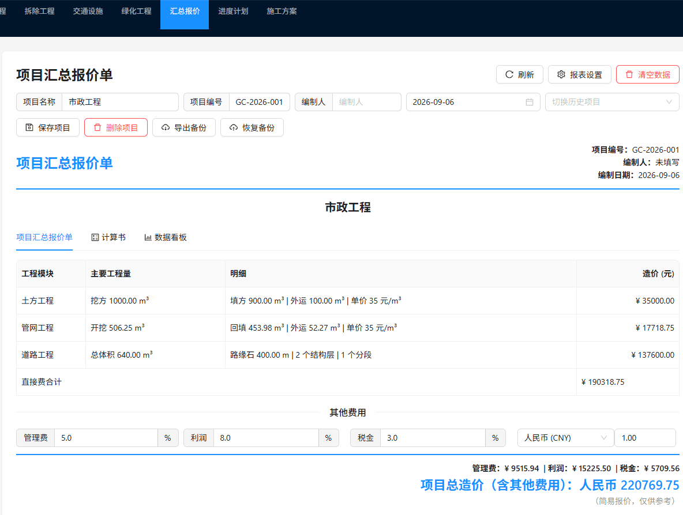The height and width of the screenshot is (515, 683).
Task: Click the 道路工程 row module cell
Action: point(51,354)
